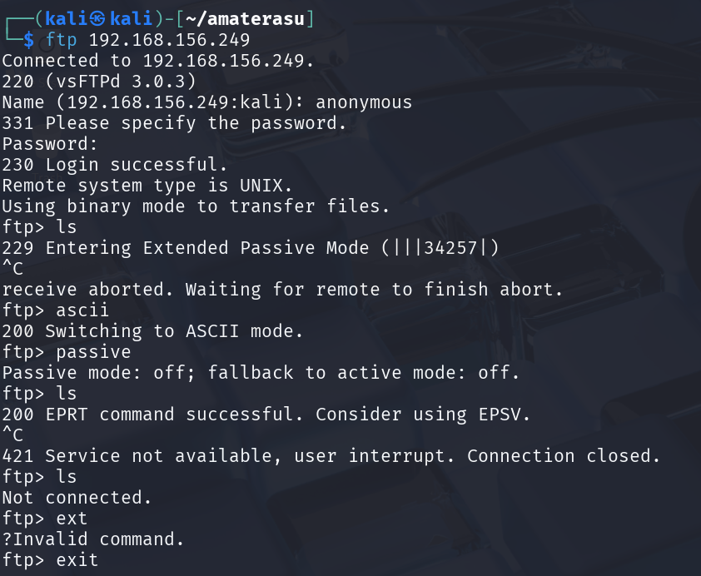The width and height of the screenshot is (701, 576).
Task: Click the 'ftp> passive' command line
Action: click(x=67, y=352)
